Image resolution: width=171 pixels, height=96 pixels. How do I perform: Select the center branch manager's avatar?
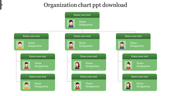point(71,45)
